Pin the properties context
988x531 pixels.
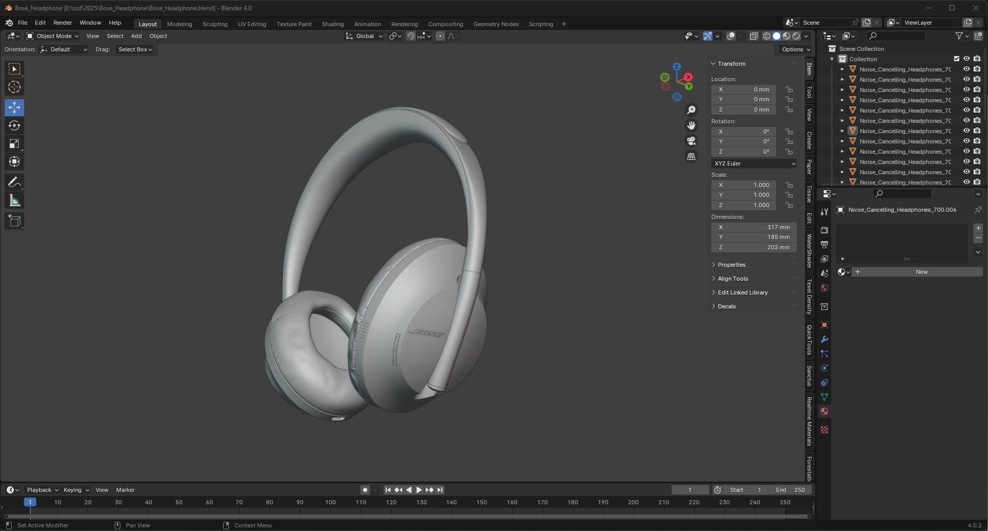(x=978, y=210)
